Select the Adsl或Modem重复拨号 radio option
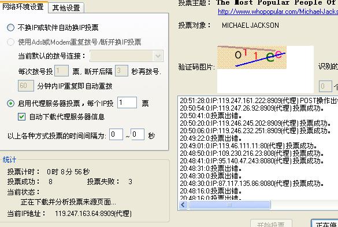This screenshot has width=338, height=227. 10,42
